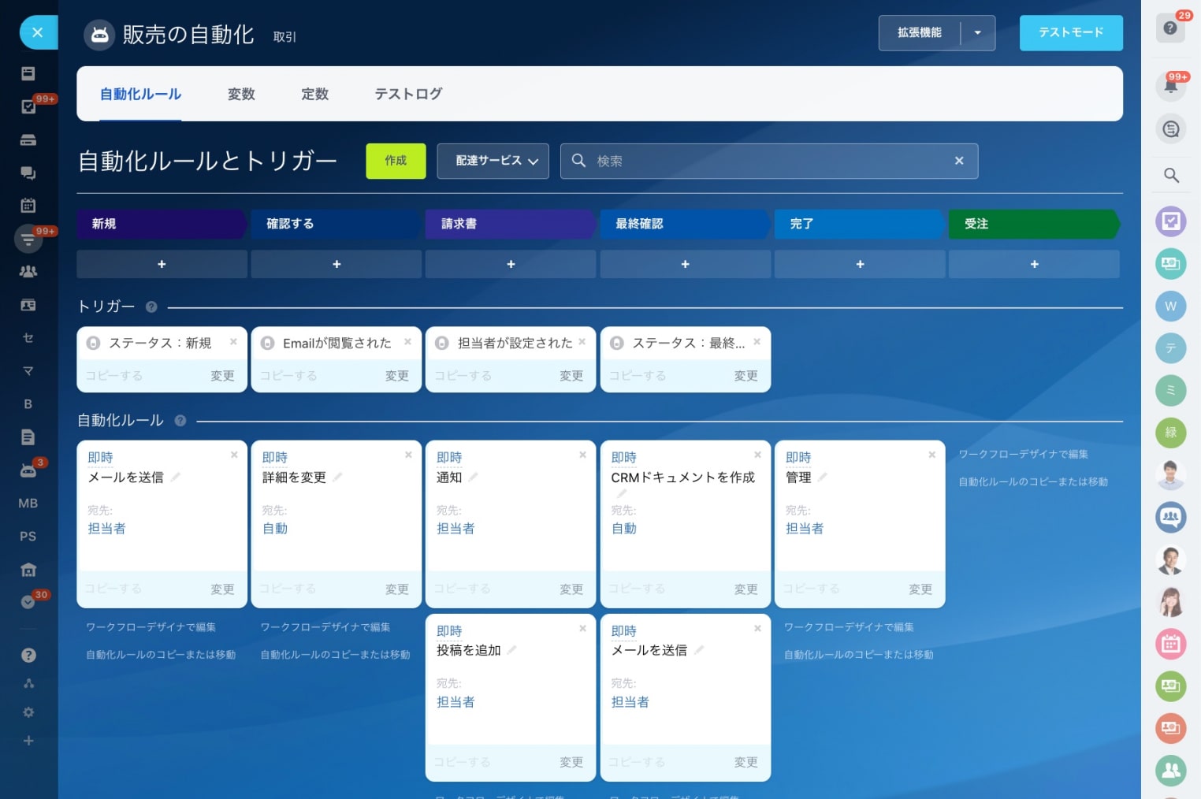This screenshot has width=1201, height=799.
Task: Open the document icon in the left sidebar
Action: point(28,437)
